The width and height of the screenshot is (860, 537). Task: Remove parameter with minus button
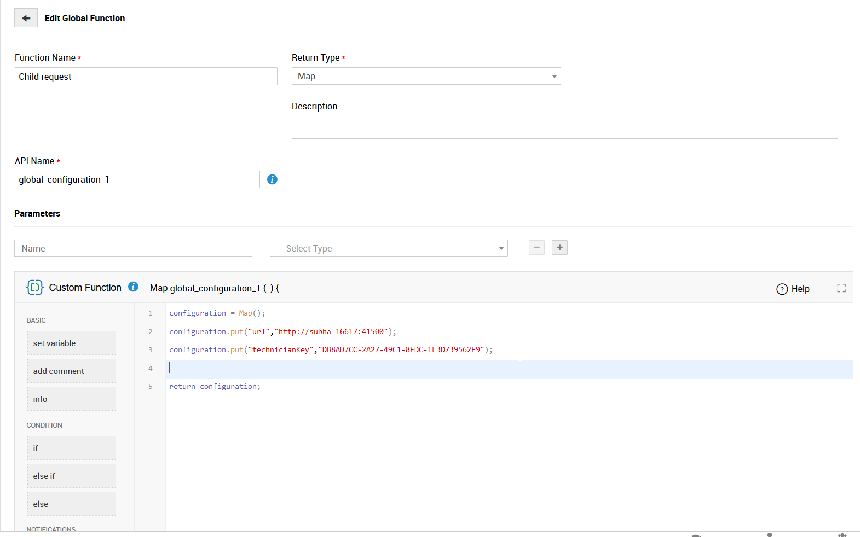coord(536,248)
